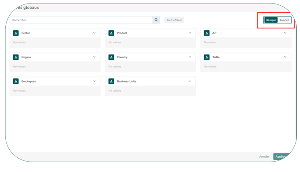Image resolution: width=300 pixels, height=173 pixels.
Task: Click the magnifier search icon
Action: click(x=156, y=20)
